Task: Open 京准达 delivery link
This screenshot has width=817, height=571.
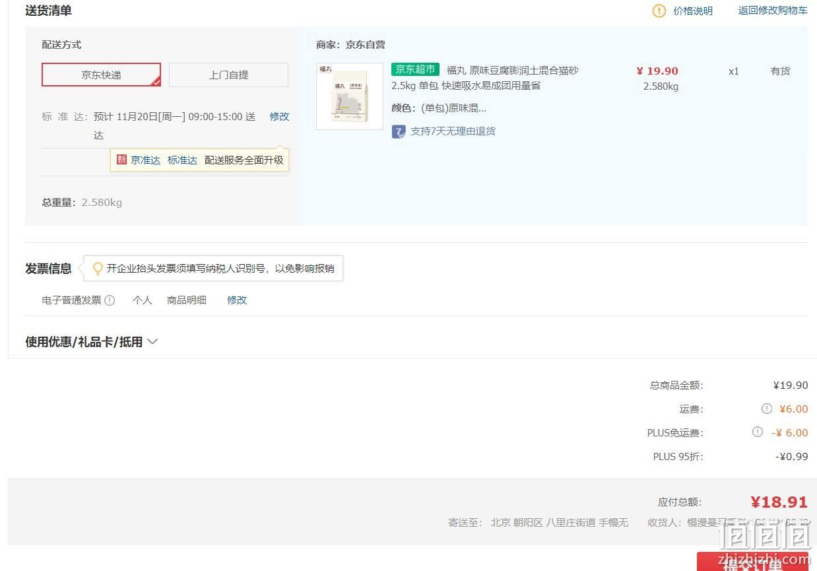Action: tap(145, 160)
